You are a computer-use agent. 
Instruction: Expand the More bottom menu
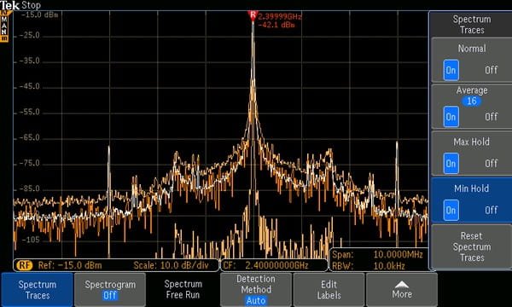402,290
